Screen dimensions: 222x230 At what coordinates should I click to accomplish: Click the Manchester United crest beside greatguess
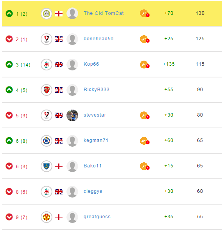pos(47,217)
